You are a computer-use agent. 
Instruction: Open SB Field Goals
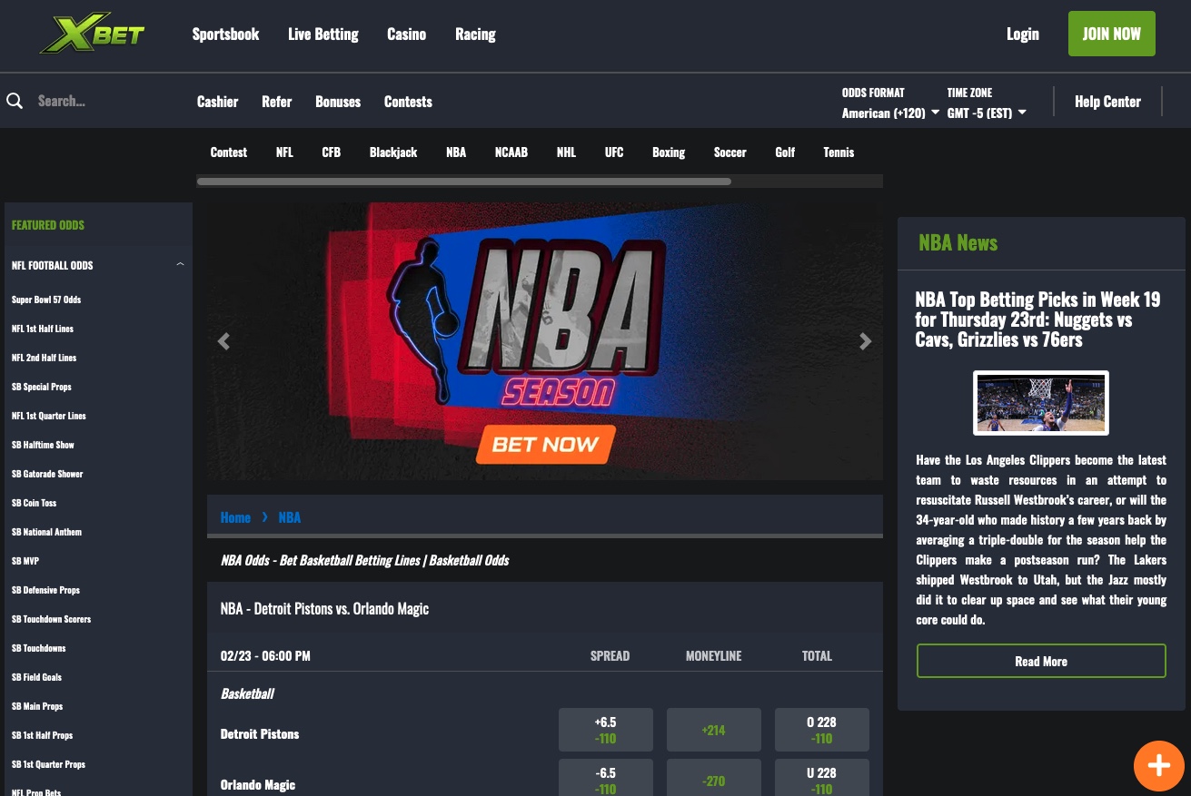pyautogui.click(x=37, y=677)
